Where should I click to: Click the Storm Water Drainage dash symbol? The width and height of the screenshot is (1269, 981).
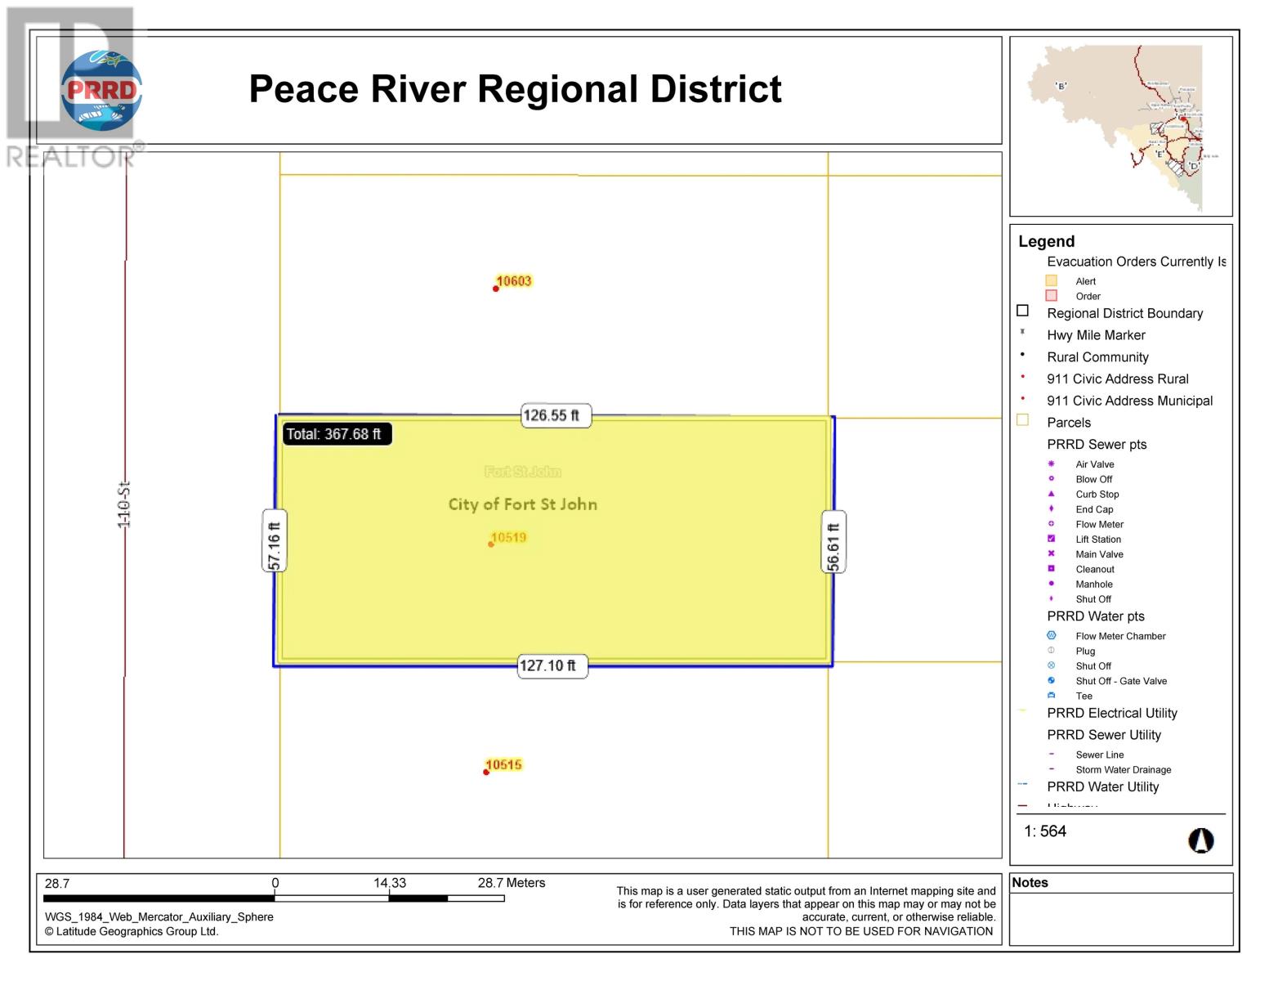coord(1052,768)
